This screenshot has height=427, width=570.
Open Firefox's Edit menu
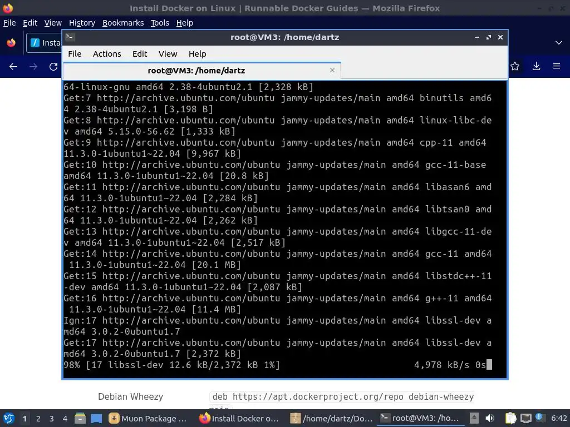tap(30, 23)
